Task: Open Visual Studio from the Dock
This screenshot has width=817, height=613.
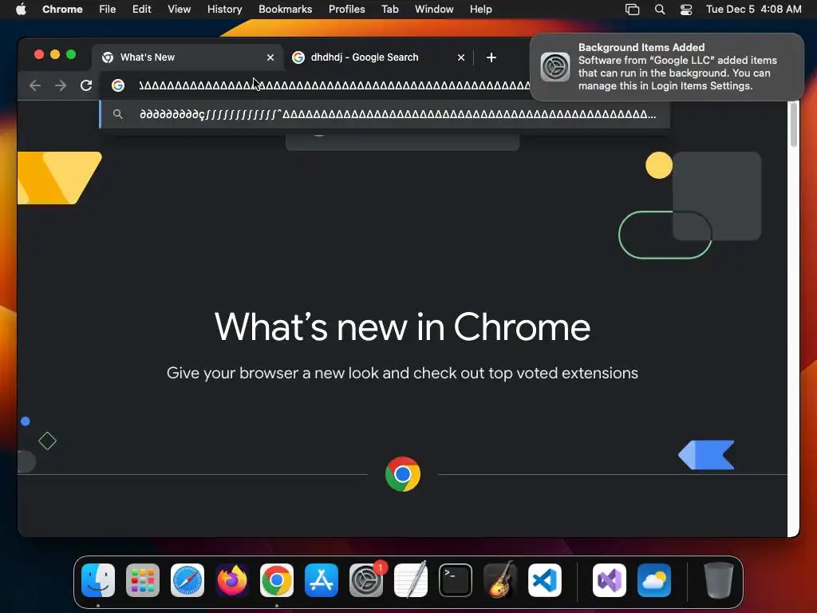Action: 610,580
